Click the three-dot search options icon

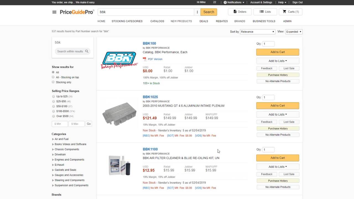197,12
